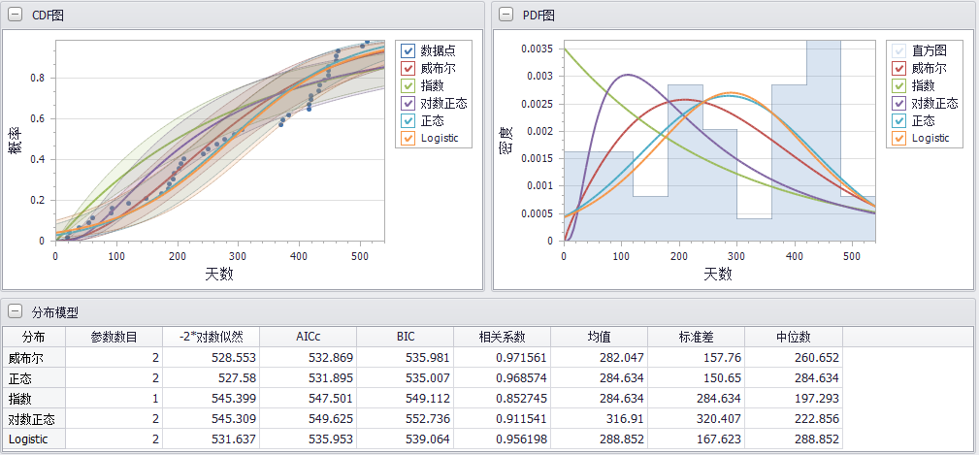The height and width of the screenshot is (455, 979).
Task: Disable Logistic curve in CDF legend
Action: 408,139
